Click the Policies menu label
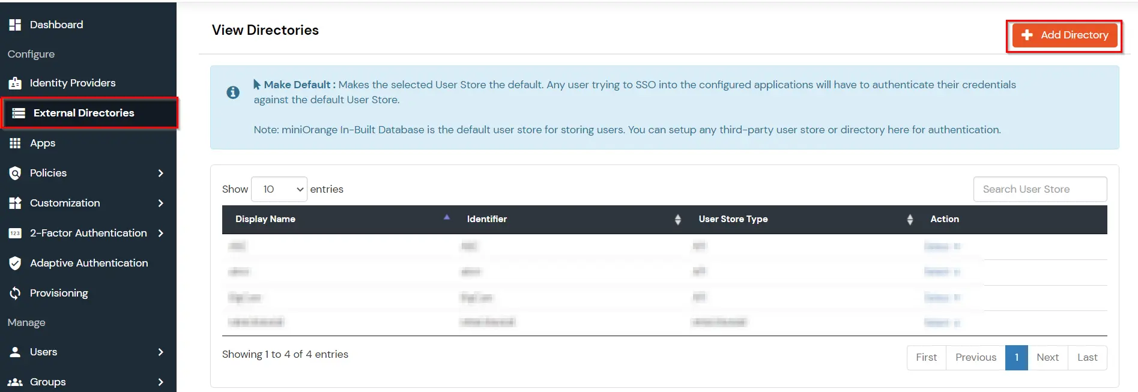The width and height of the screenshot is (1138, 392). 48,173
